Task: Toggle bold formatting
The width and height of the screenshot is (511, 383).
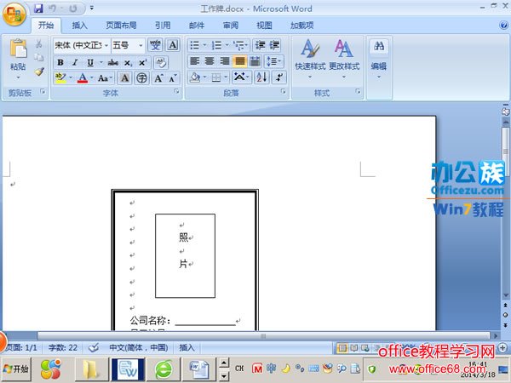Action: [x=60, y=62]
